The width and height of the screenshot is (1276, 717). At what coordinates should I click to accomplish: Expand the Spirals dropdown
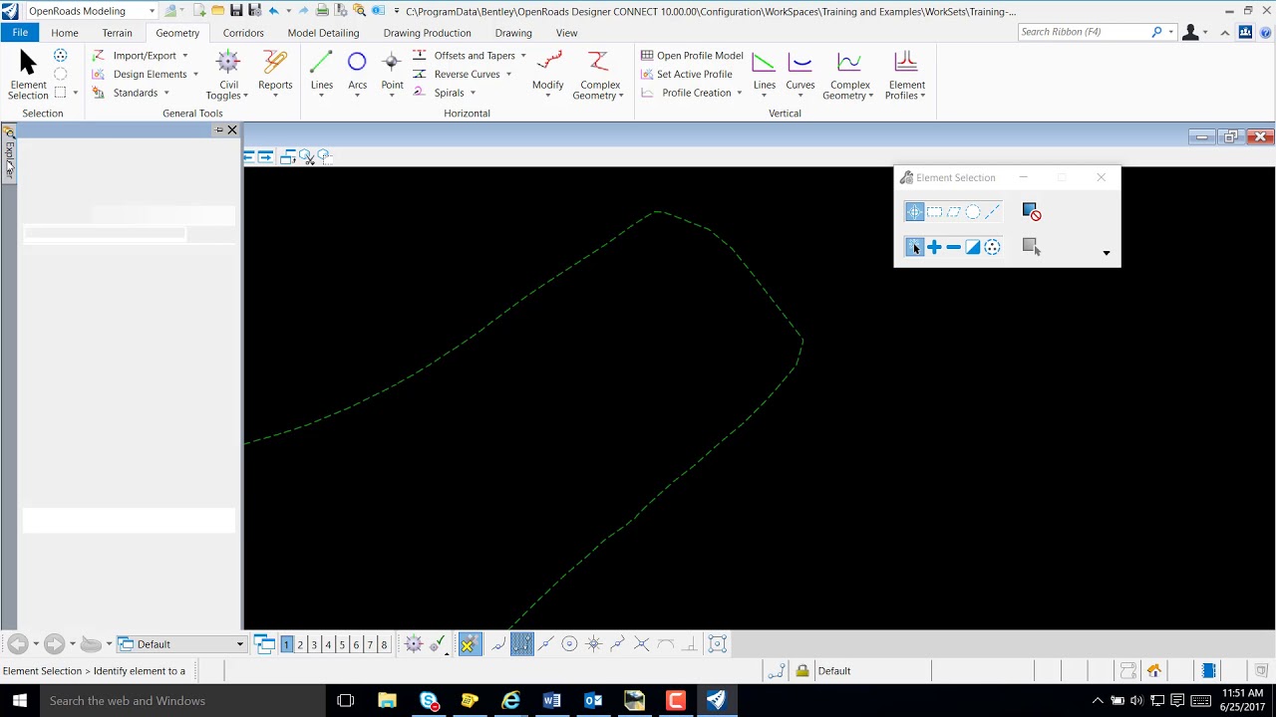(x=473, y=93)
